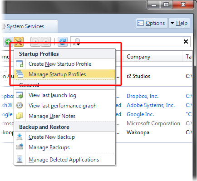Click the clock icon for performance graph
Screen dimensions: 197x181
(20, 105)
